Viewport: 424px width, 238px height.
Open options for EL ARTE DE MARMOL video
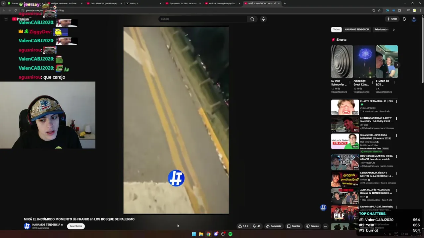tap(396, 102)
